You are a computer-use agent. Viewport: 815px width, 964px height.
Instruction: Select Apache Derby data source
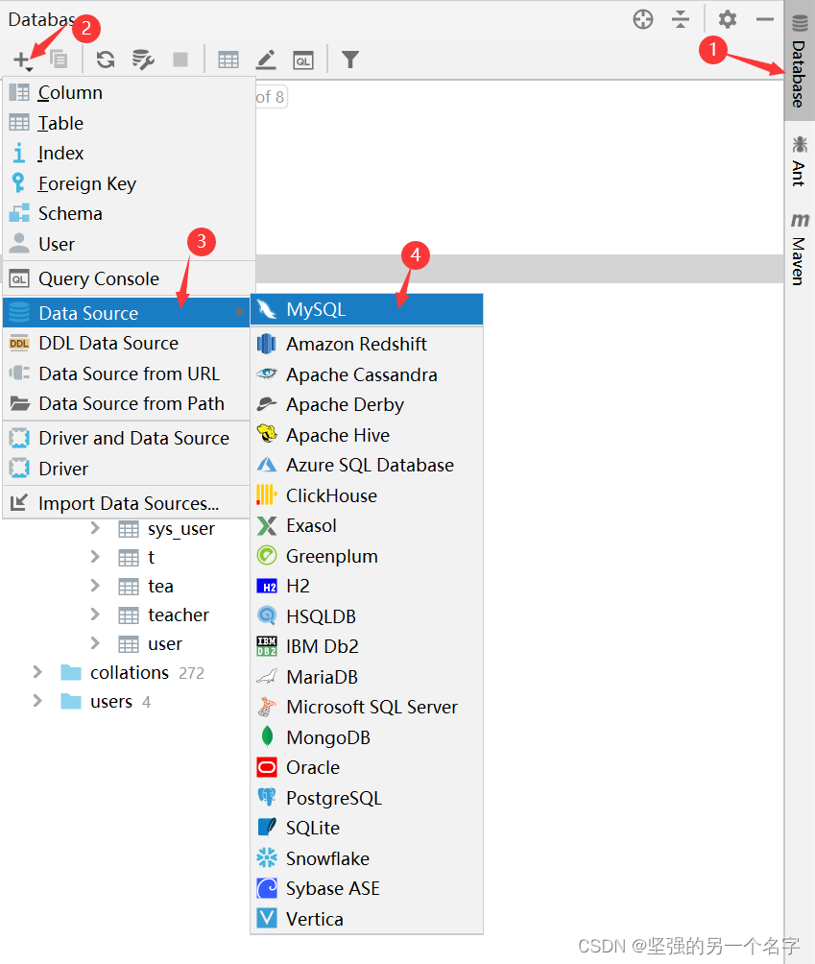[x=367, y=404]
